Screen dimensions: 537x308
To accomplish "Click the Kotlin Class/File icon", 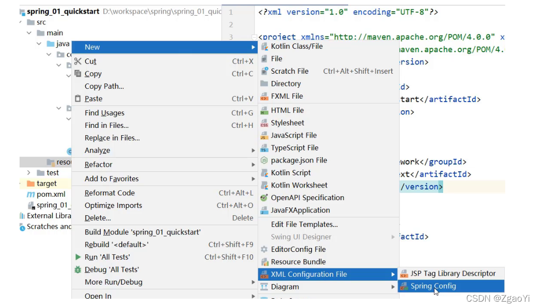I will click(264, 46).
